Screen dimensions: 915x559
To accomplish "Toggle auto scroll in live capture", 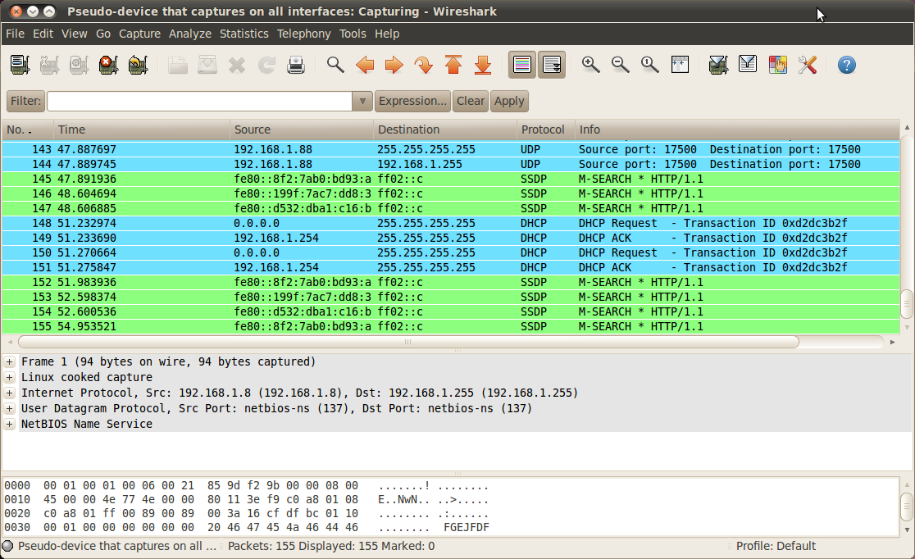I will click(552, 65).
